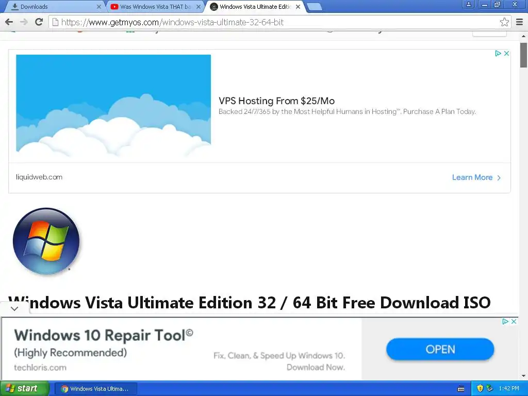
Task: Click the Learn More link
Action: coord(476,177)
